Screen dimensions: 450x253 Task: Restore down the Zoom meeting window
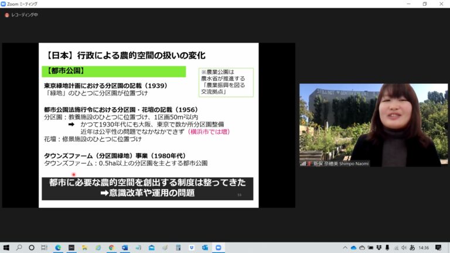pos(425,4)
